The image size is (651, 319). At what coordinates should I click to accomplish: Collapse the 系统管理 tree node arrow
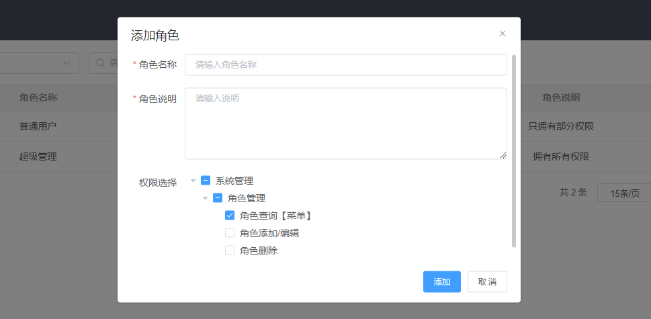click(193, 181)
